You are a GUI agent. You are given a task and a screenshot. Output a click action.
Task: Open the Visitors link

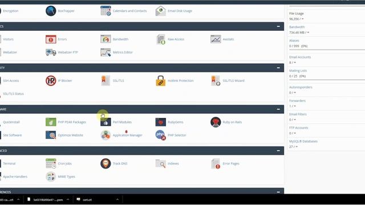pos(8,39)
